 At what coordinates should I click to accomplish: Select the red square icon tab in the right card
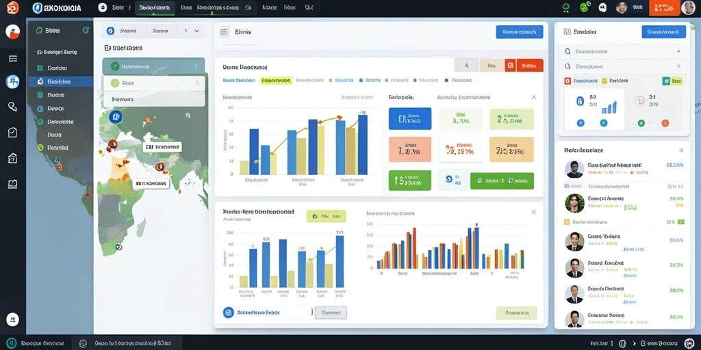[x=581, y=81]
